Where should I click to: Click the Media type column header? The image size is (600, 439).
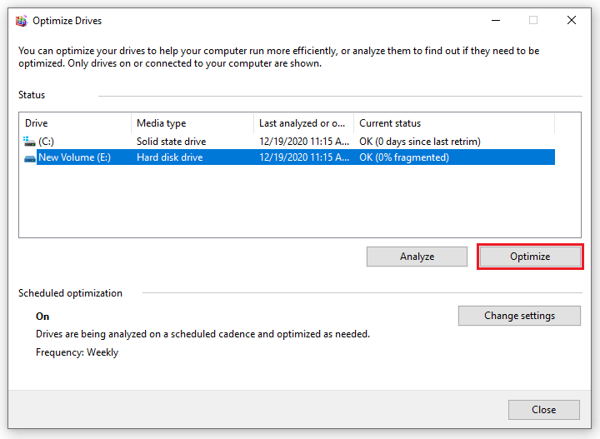click(192, 123)
